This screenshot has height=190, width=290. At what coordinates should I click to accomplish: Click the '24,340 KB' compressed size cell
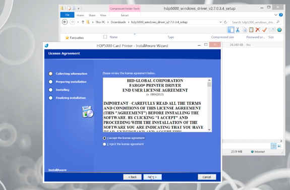click(236, 45)
